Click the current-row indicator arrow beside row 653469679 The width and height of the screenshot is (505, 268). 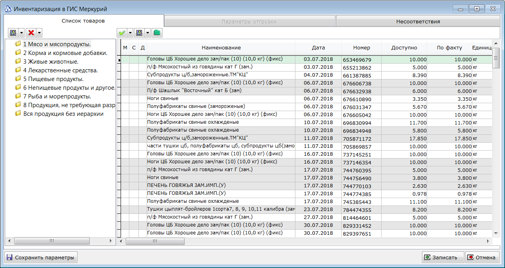[119, 60]
